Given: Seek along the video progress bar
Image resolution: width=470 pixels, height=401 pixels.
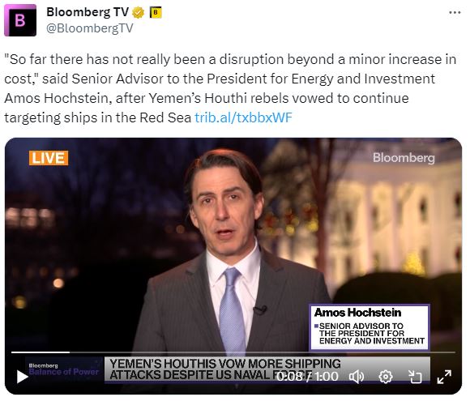Looking at the screenshot, I should [233, 352].
